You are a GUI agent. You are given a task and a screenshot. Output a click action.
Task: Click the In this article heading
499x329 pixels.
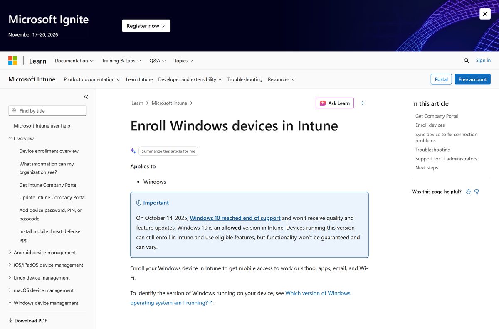(x=430, y=103)
